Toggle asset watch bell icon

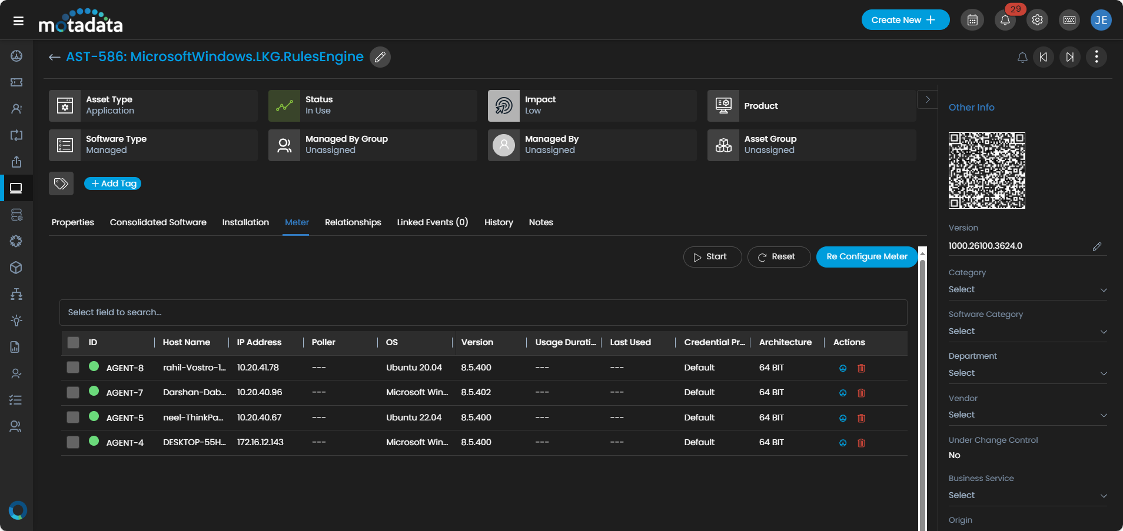pos(1022,57)
